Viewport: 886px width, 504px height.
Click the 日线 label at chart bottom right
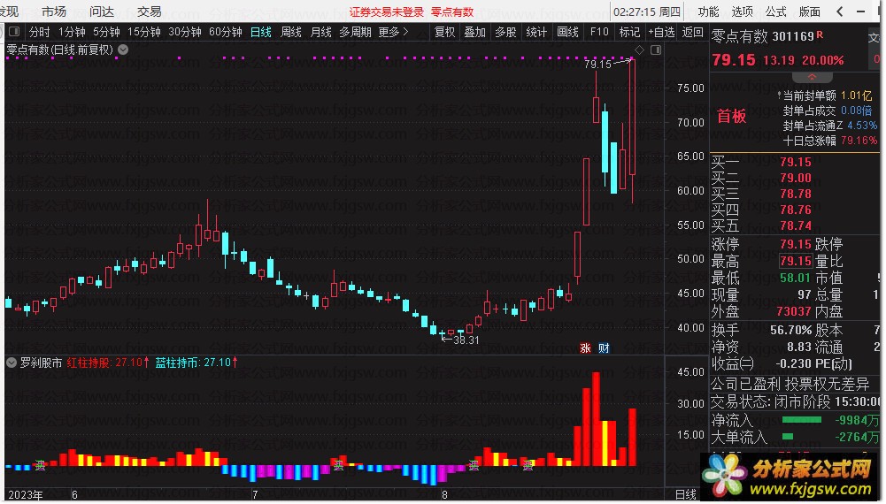point(686,494)
